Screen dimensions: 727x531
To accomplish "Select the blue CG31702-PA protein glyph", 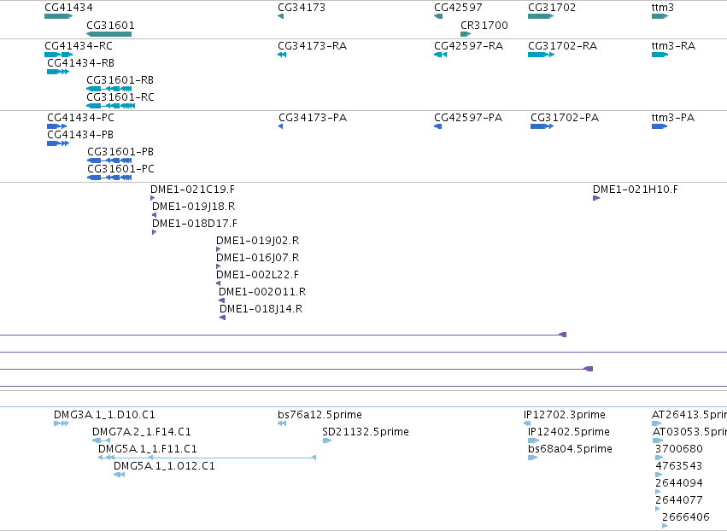I will pos(542,126).
